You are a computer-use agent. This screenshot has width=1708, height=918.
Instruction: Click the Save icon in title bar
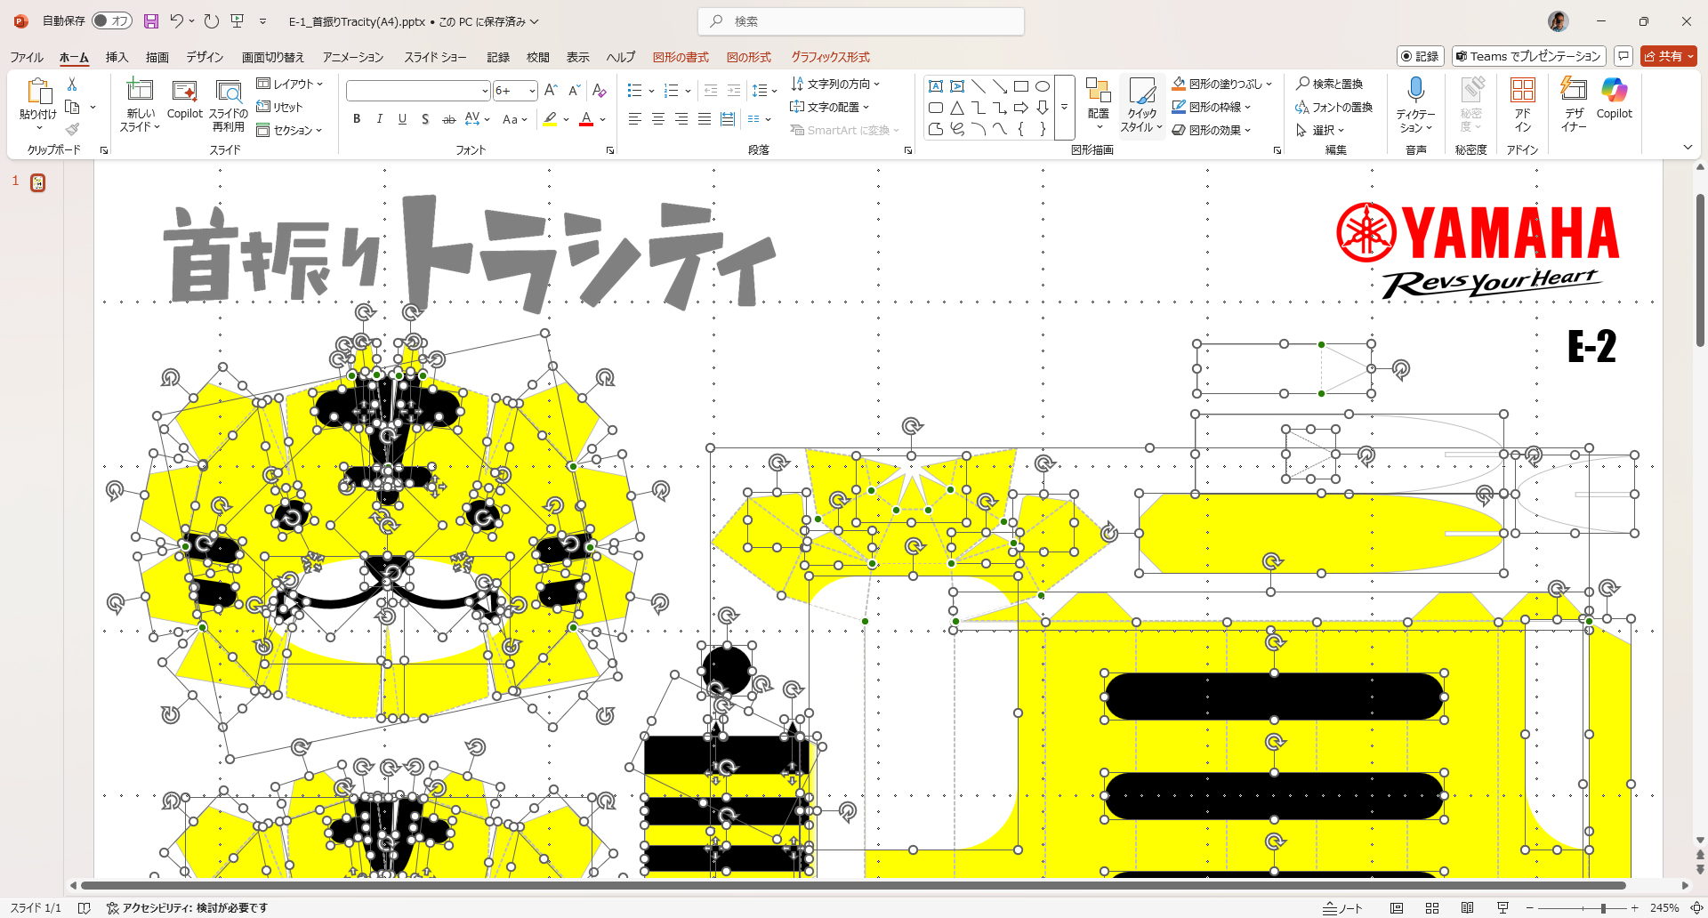point(150,21)
